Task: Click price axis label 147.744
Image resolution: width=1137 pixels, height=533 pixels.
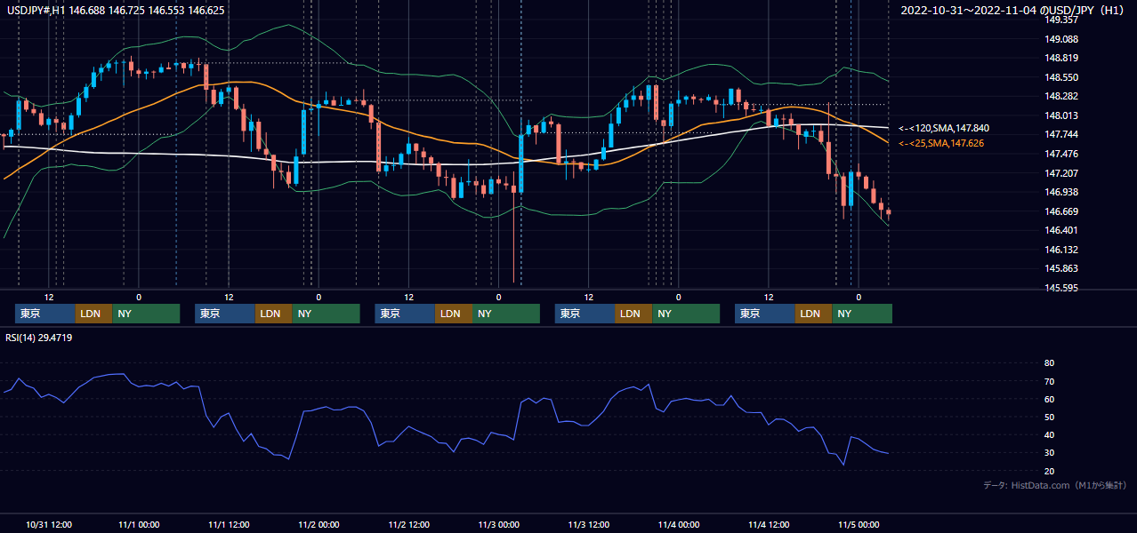Action: [x=1060, y=134]
